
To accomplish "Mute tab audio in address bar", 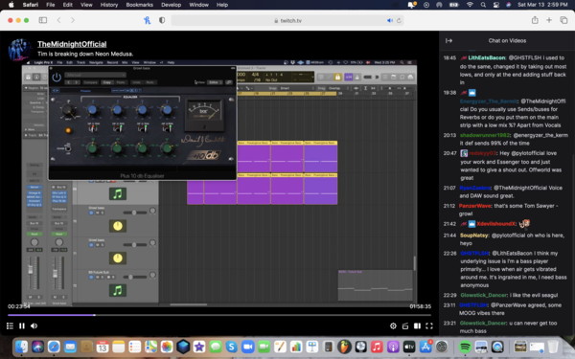I will [390, 20].
